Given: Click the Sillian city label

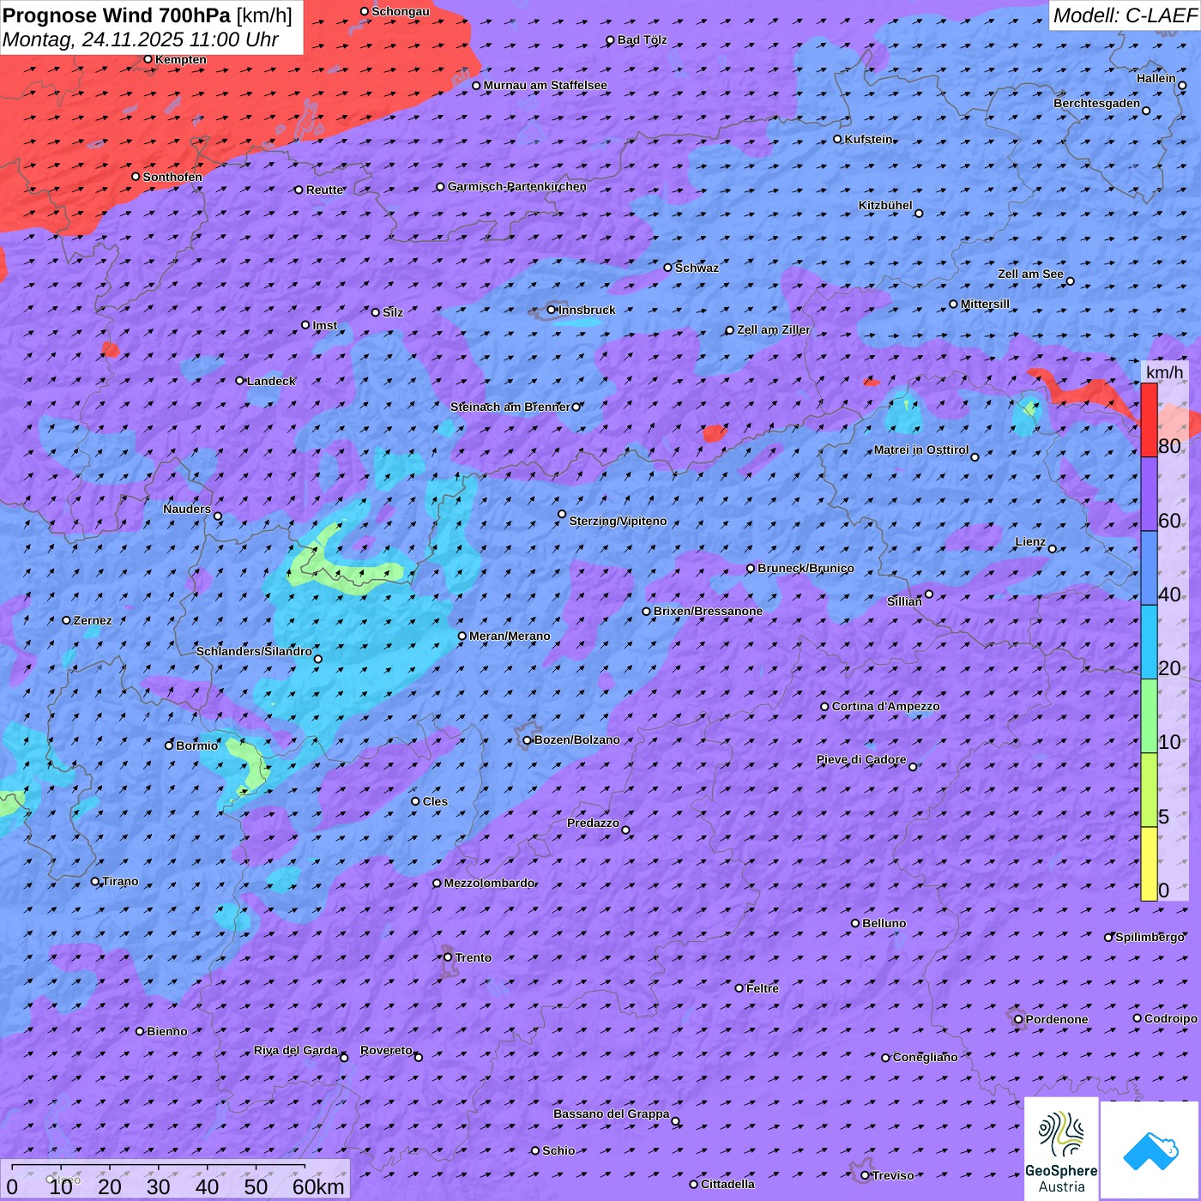Looking at the screenshot, I should point(904,601).
